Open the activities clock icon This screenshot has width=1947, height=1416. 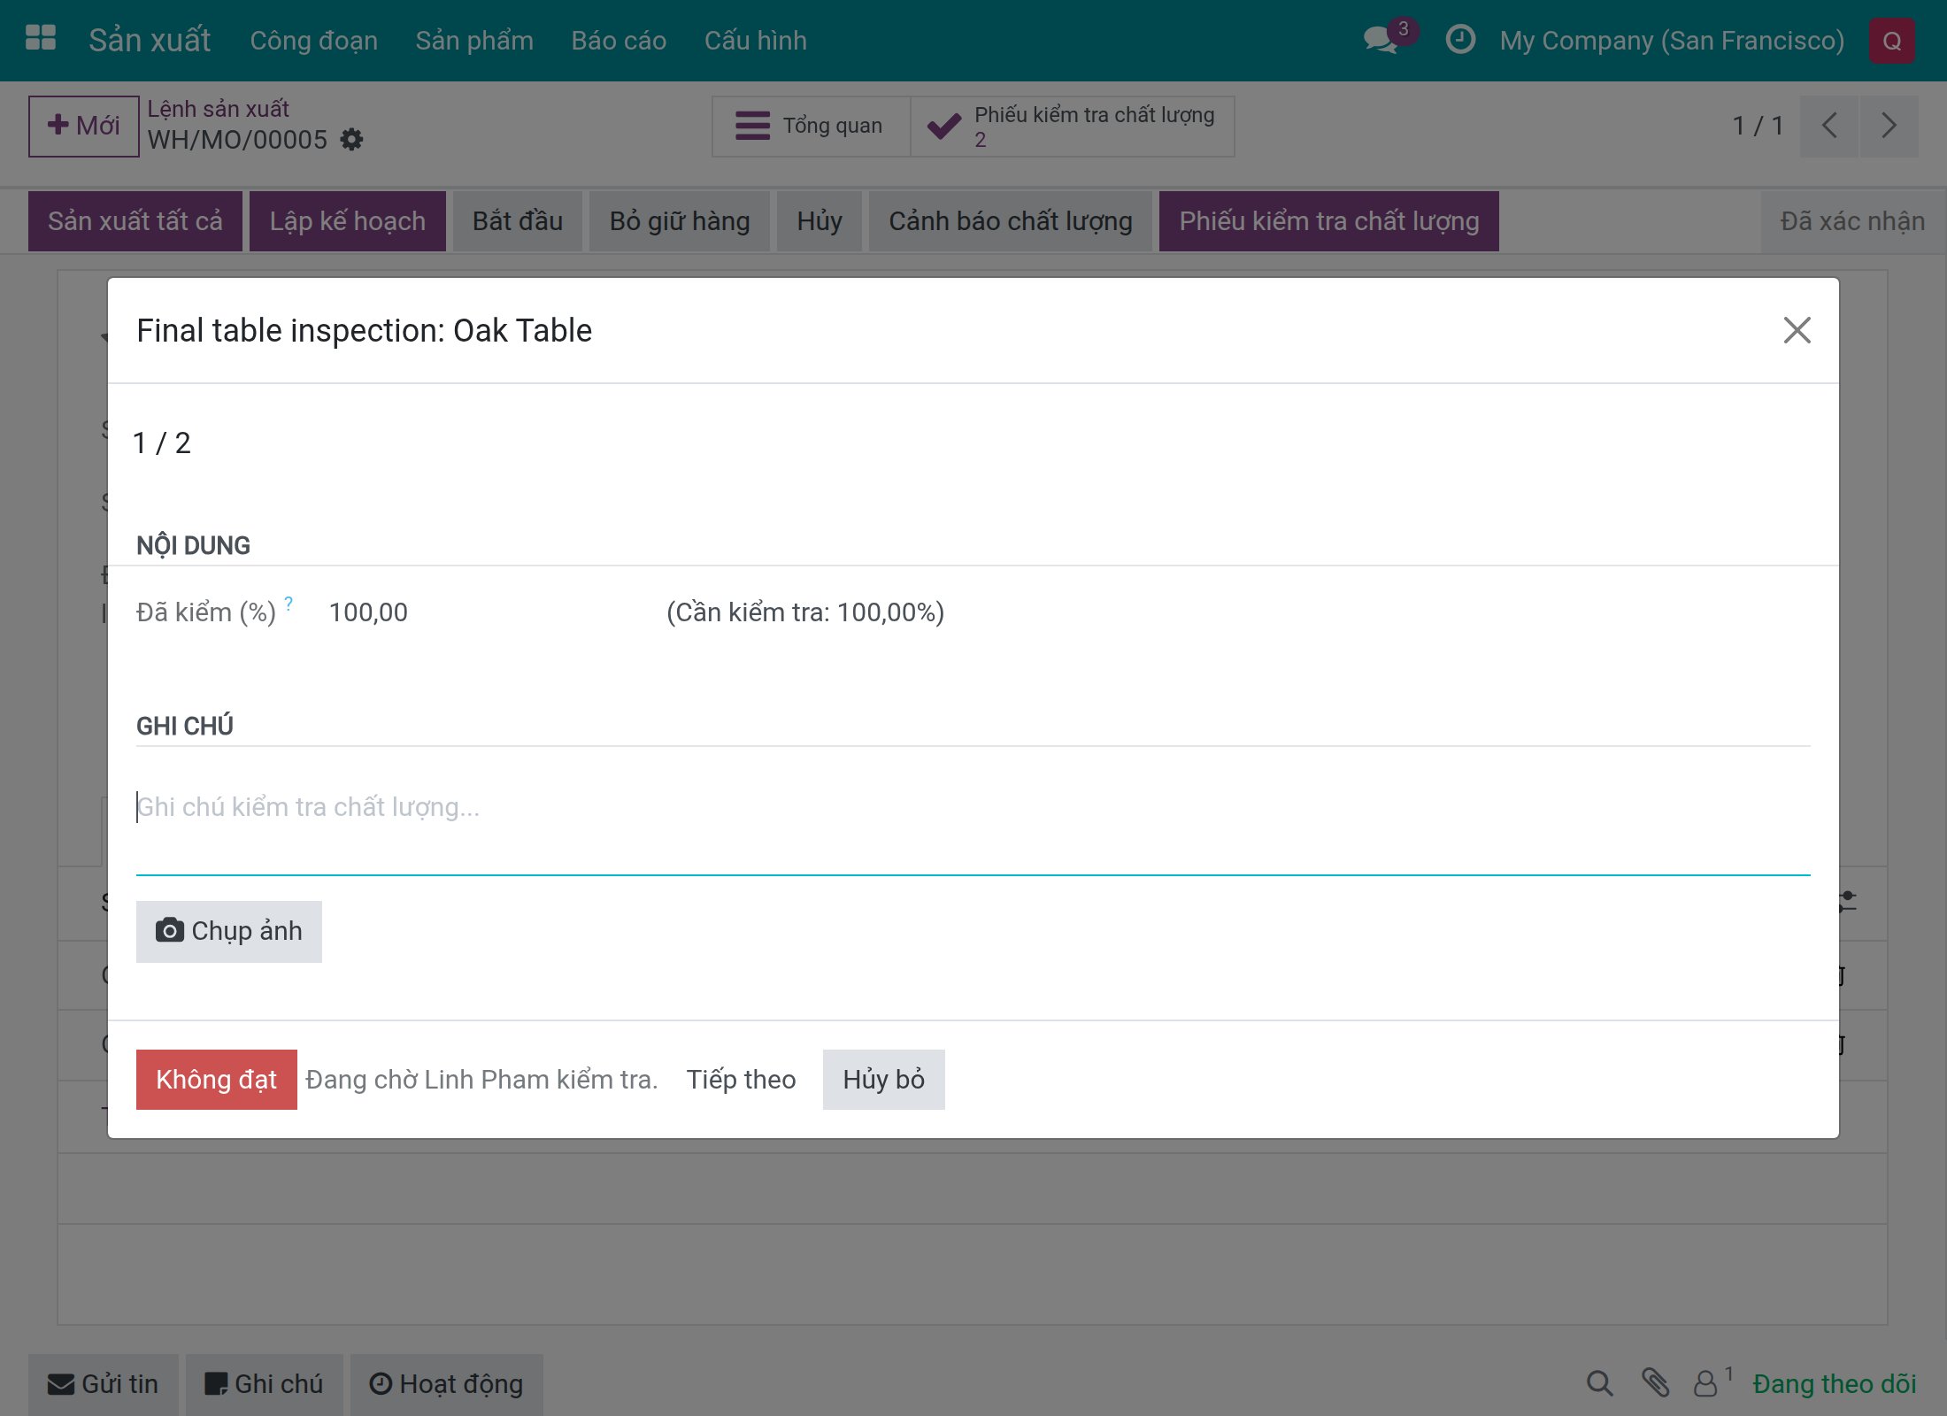coord(1460,40)
